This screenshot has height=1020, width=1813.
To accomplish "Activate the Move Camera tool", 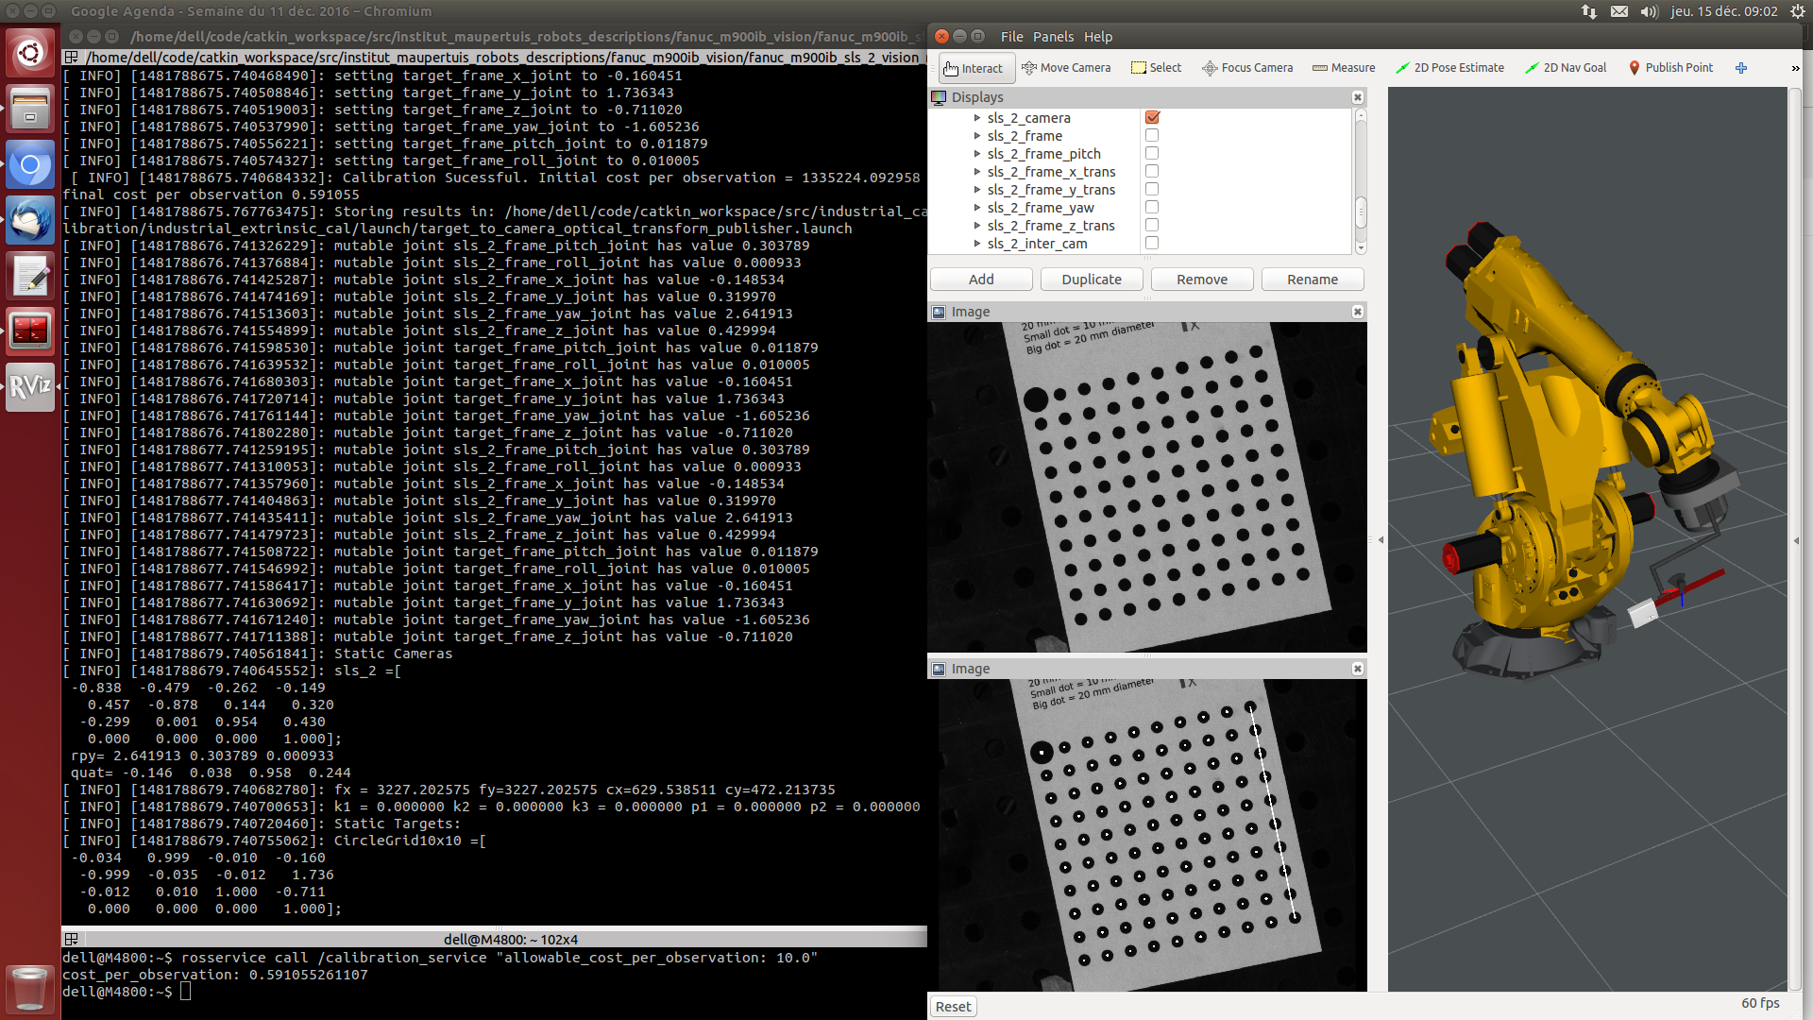I will pyautogui.click(x=1066, y=68).
